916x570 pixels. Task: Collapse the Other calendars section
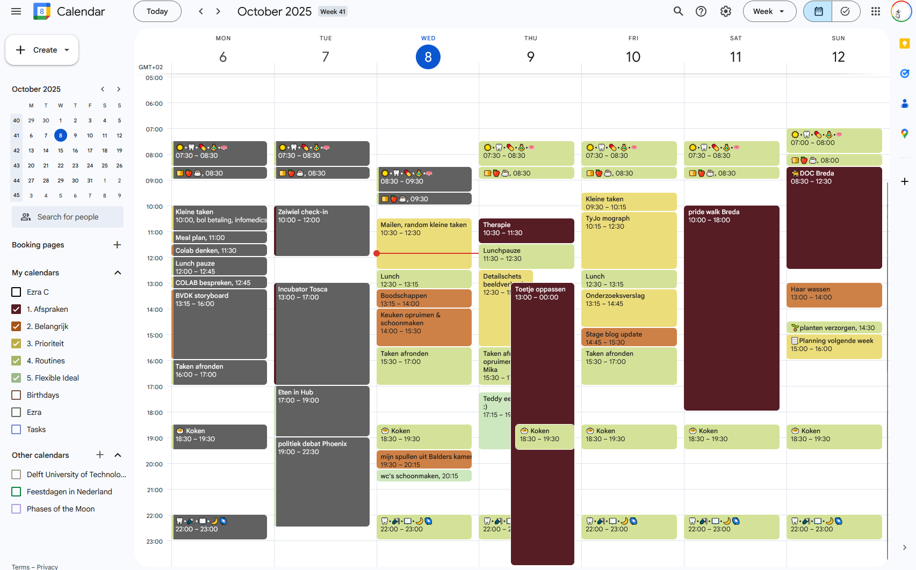118,455
